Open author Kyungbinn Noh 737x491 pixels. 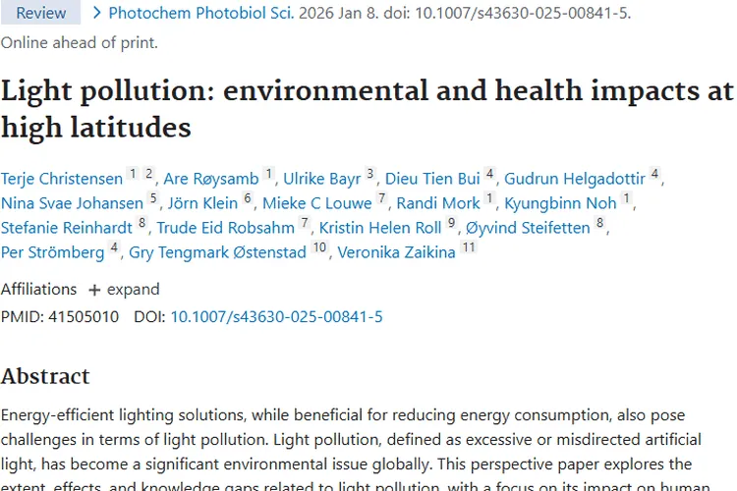click(560, 203)
